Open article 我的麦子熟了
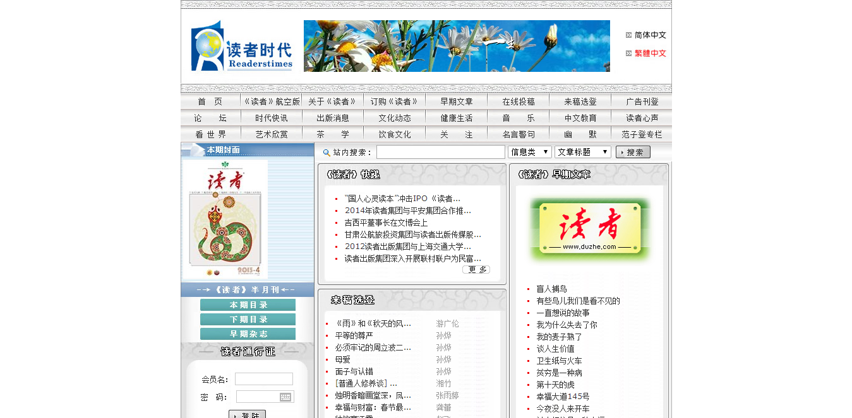This screenshot has width=852, height=418. pyautogui.click(x=559, y=337)
